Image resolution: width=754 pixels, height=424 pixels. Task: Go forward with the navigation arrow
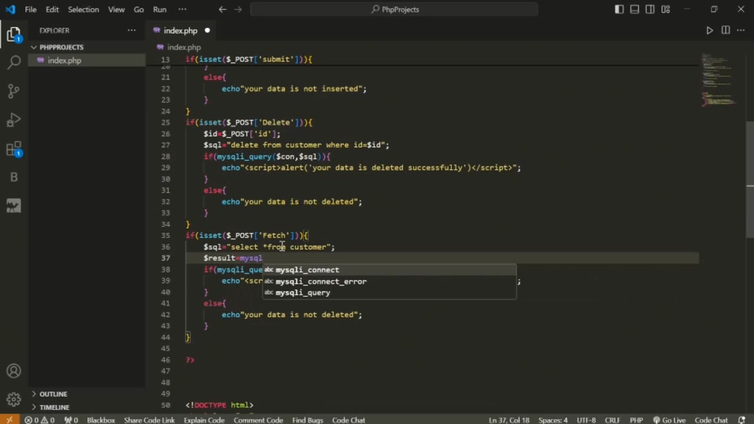(x=238, y=9)
